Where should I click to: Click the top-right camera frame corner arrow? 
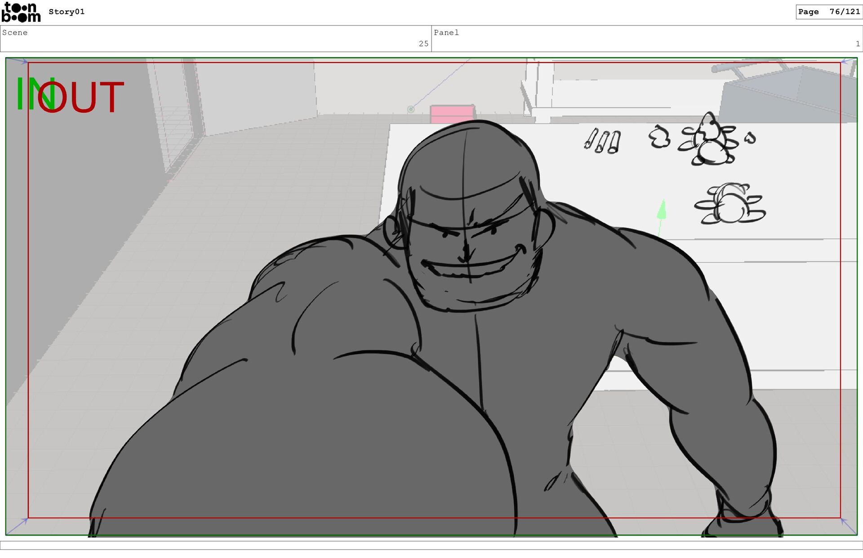[848, 61]
